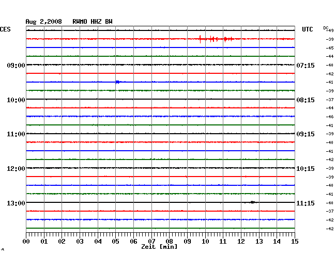Click minute tick label 06

[133, 241]
